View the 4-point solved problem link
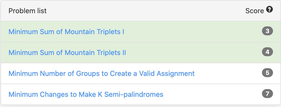The height and width of the screenshot is (107, 281). pyautogui.click(x=67, y=53)
